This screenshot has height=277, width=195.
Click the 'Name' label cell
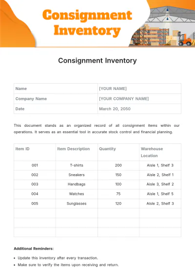(56, 89)
